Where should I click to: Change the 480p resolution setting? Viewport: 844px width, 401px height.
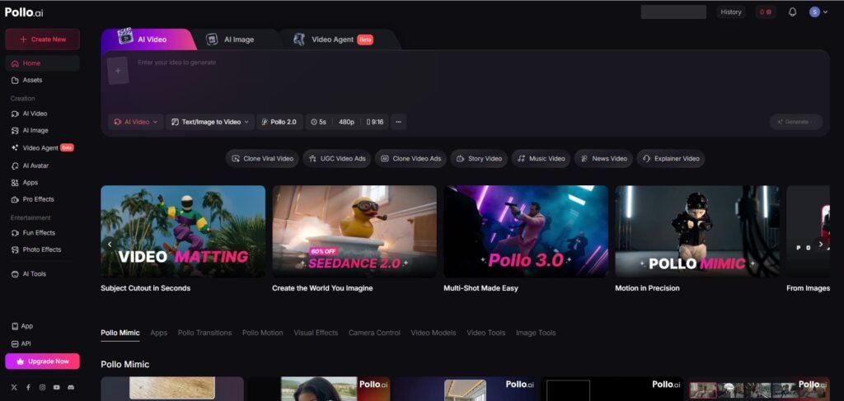click(347, 122)
